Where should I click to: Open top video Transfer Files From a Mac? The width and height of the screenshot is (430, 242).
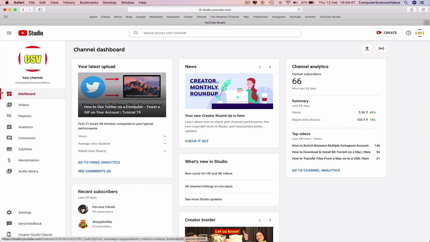(330, 158)
